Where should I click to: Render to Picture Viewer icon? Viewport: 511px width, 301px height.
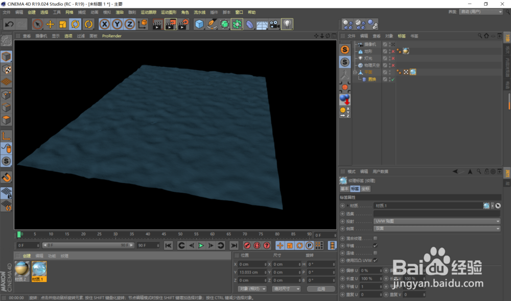coord(171,24)
